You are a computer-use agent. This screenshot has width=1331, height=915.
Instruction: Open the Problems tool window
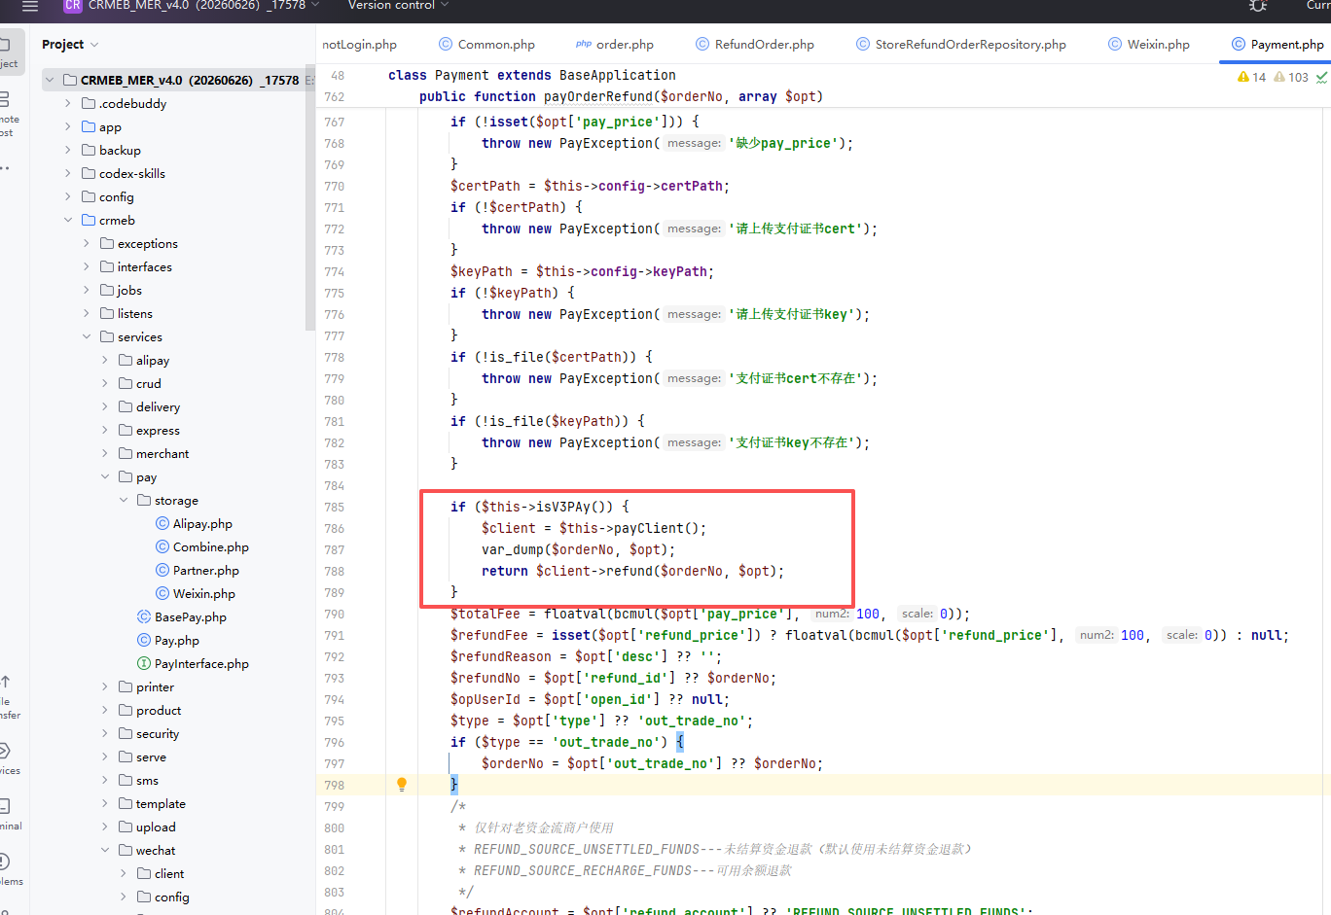(5, 862)
